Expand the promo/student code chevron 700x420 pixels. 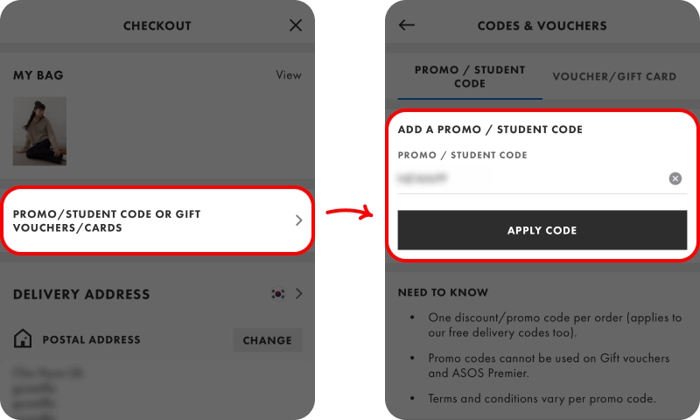click(298, 220)
